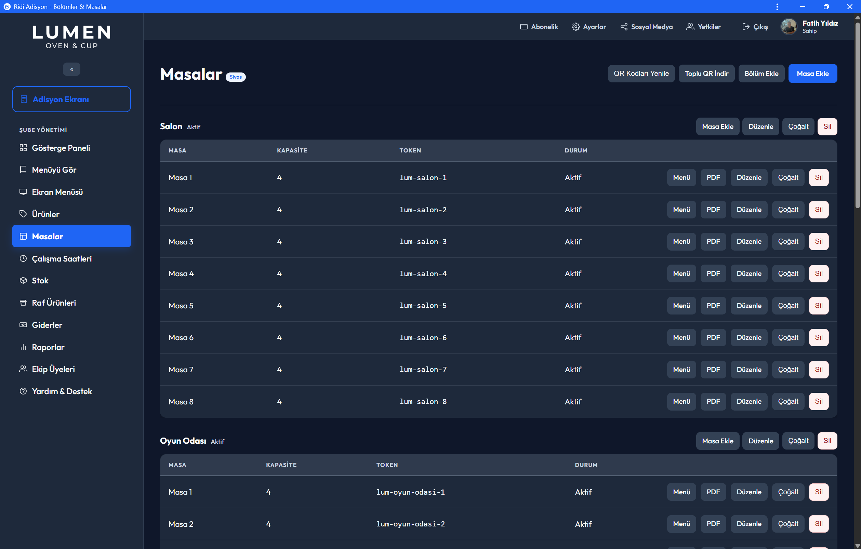The height and width of the screenshot is (549, 861).
Task: Click the Gösterge Paneli grid icon
Action: tap(23, 148)
